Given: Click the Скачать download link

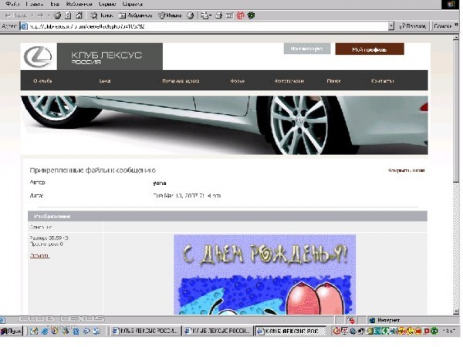Looking at the screenshot, I should pyautogui.click(x=39, y=255).
